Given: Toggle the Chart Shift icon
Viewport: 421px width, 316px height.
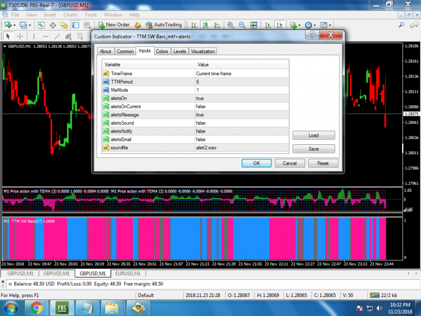Looking at the screenshot, I should 280,25.
